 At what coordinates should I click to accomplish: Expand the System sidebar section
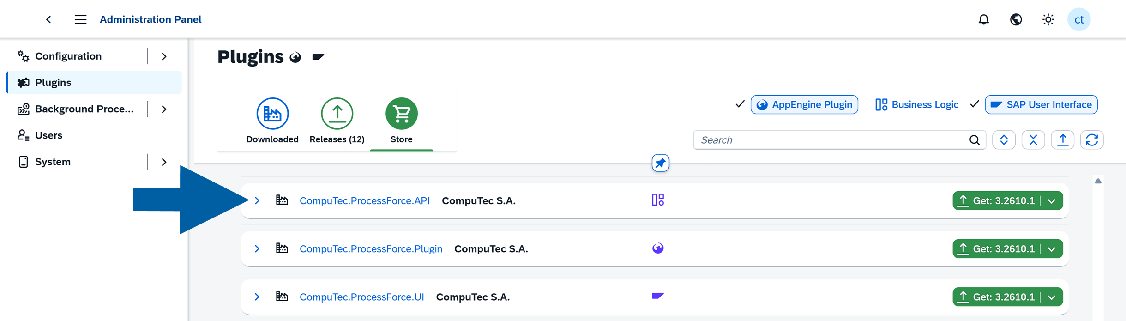(164, 162)
